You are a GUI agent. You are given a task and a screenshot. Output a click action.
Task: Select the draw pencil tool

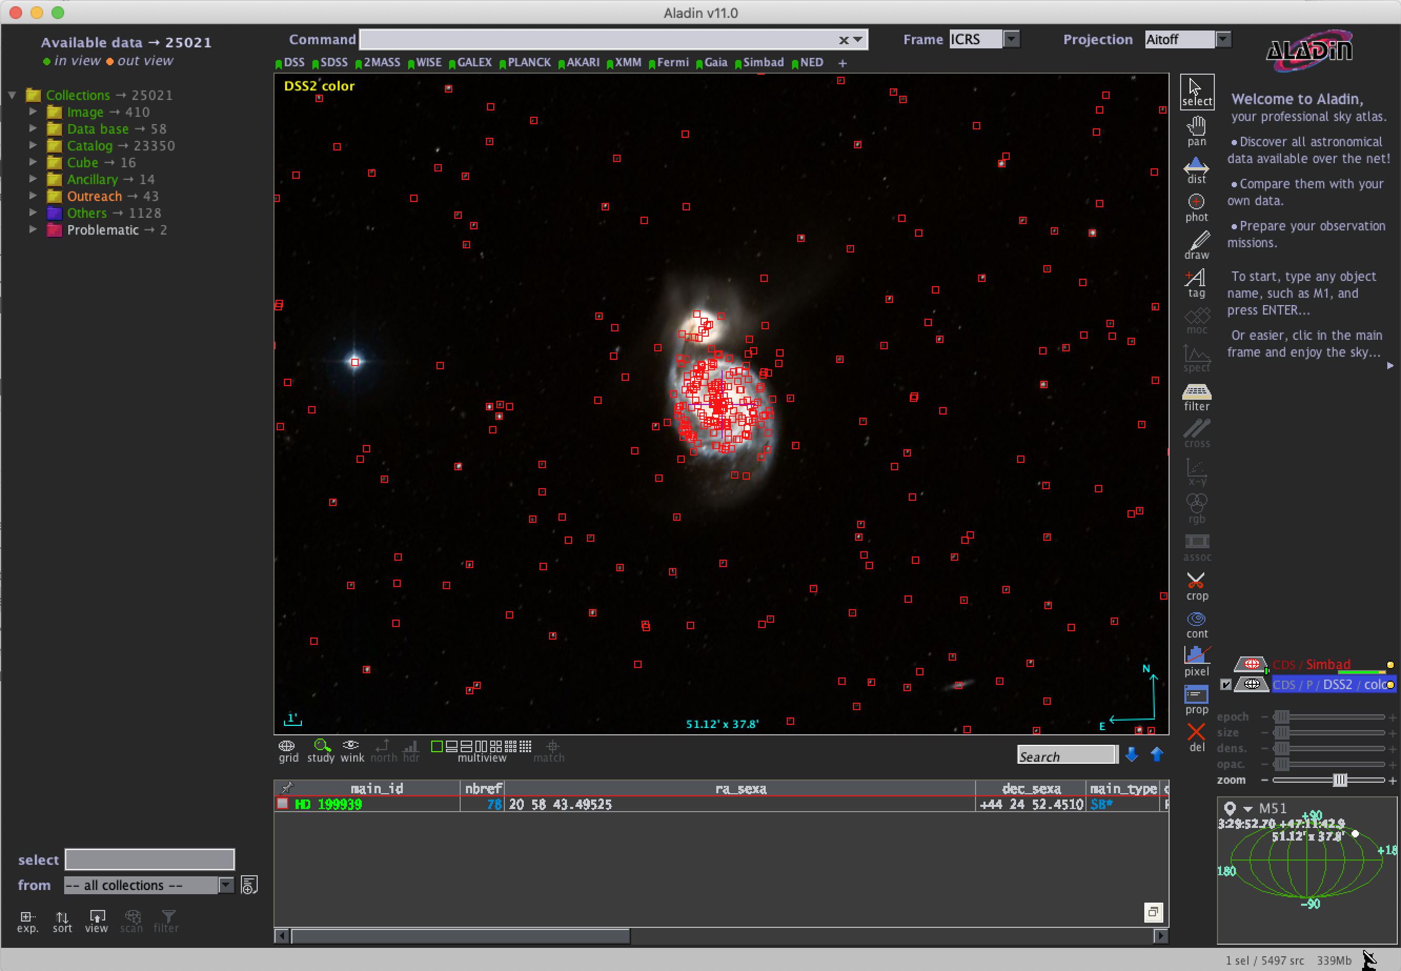point(1196,245)
